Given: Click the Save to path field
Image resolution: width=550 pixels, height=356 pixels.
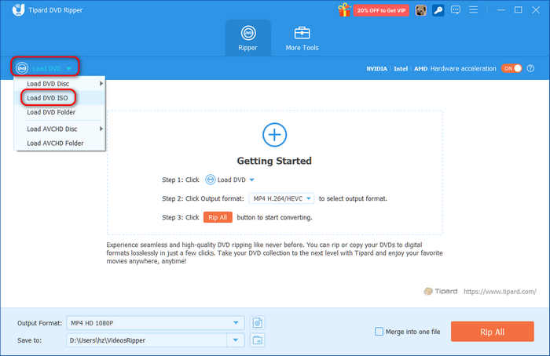Looking at the screenshot, I should pyautogui.click(x=147, y=340).
